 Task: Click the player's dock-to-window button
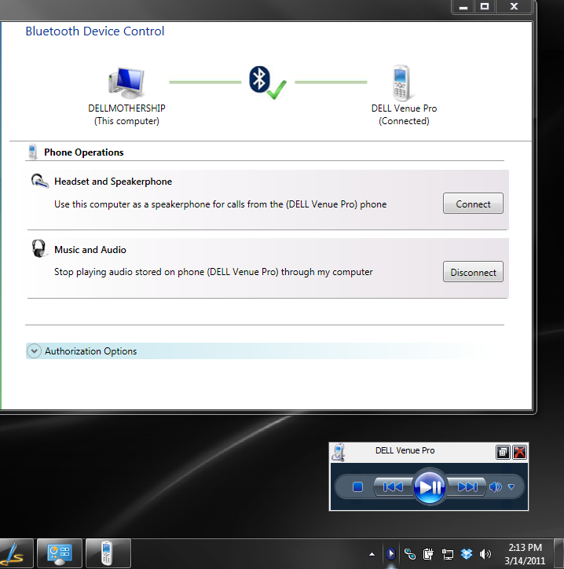503,452
